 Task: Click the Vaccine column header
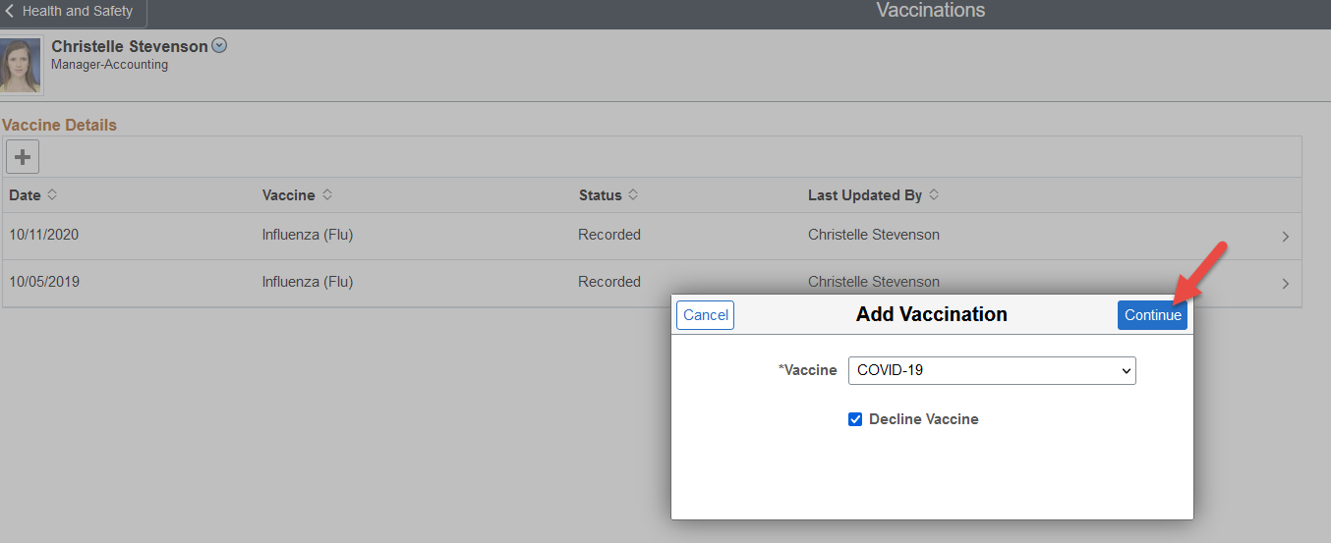click(x=288, y=195)
